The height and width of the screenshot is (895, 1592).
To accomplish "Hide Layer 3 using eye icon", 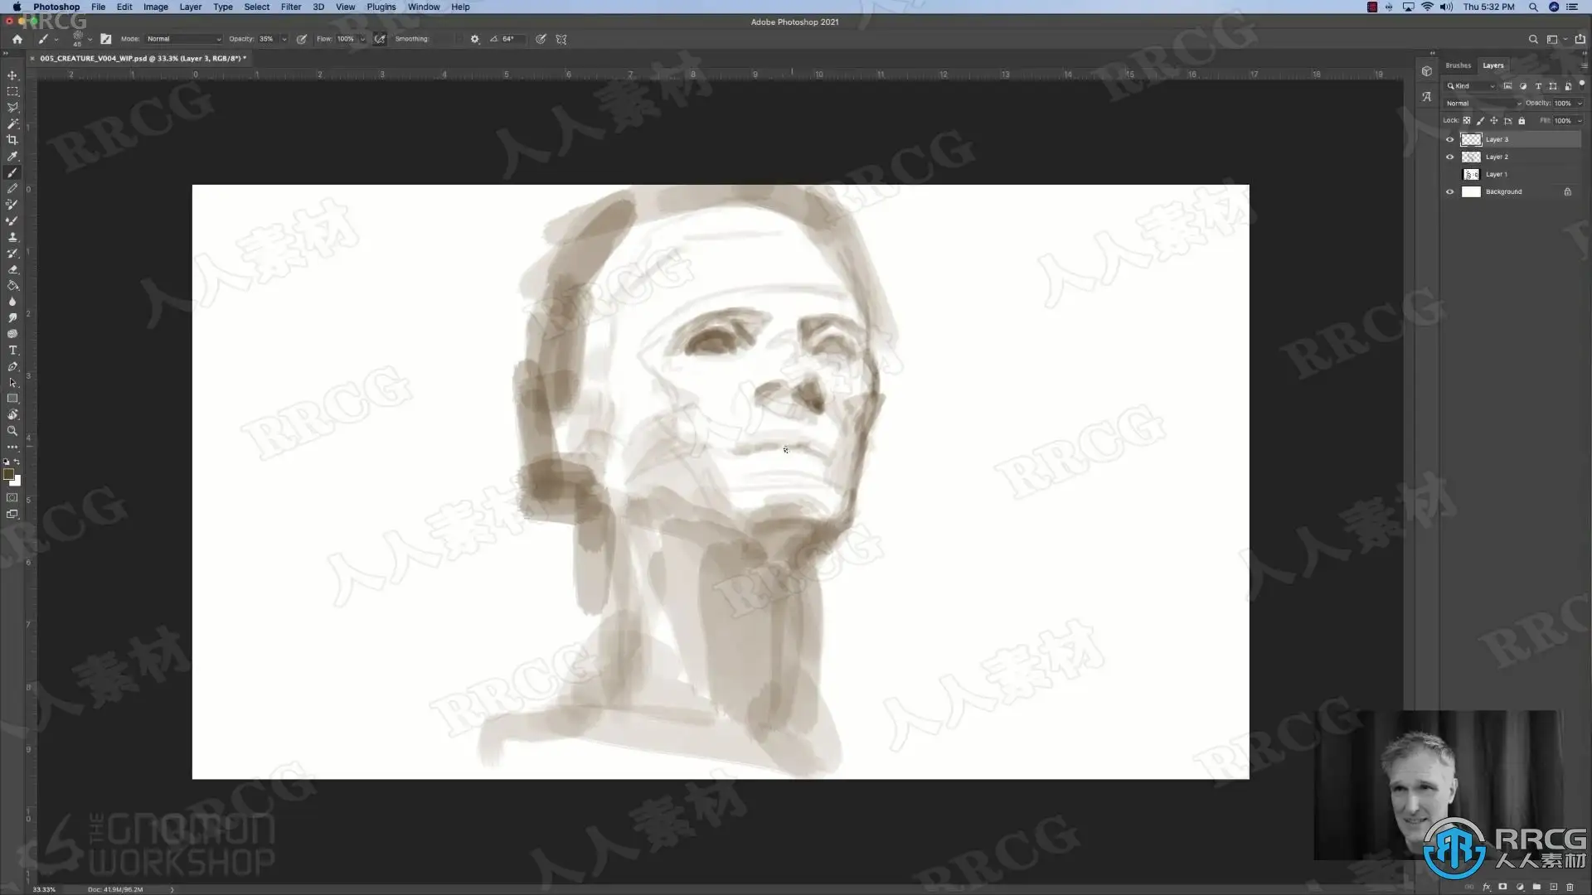I will coord(1449,139).
